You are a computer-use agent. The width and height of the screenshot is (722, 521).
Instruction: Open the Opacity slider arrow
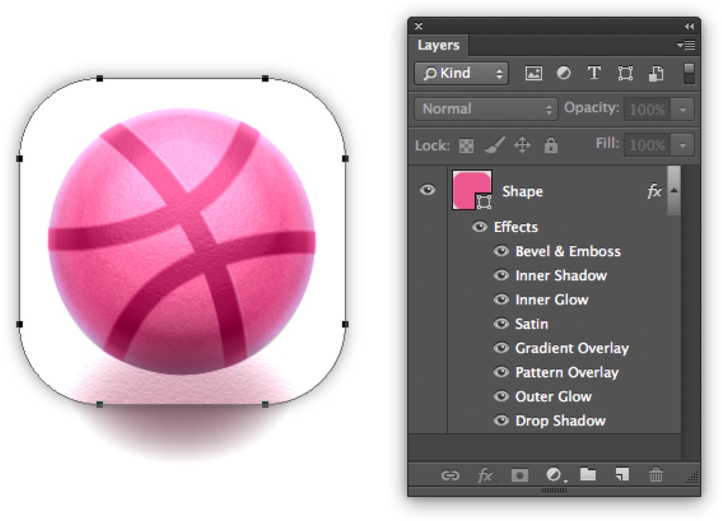(682, 109)
